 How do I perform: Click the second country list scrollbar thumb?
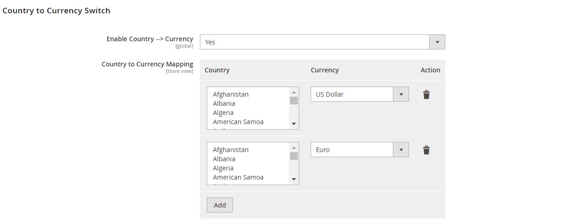(294, 156)
